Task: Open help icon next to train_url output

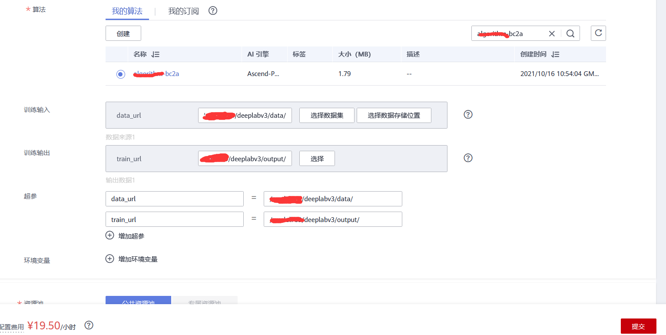Action: 468,158
